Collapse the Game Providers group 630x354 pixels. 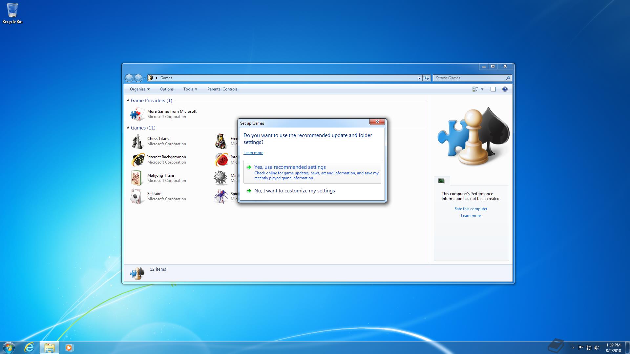coord(128,101)
